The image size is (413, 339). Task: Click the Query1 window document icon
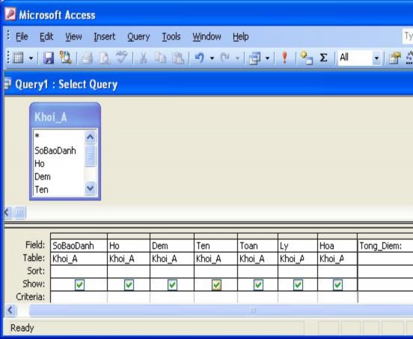coord(7,84)
